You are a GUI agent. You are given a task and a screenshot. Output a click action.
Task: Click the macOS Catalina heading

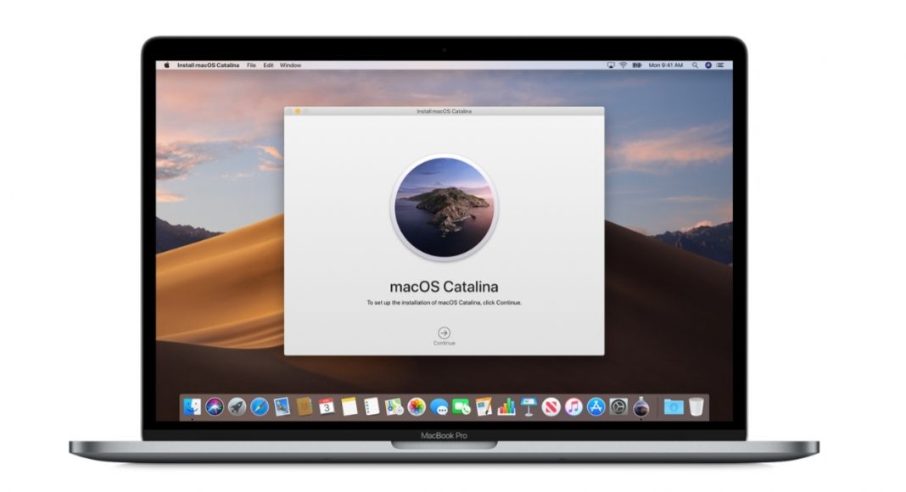click(x=444, y=287)
